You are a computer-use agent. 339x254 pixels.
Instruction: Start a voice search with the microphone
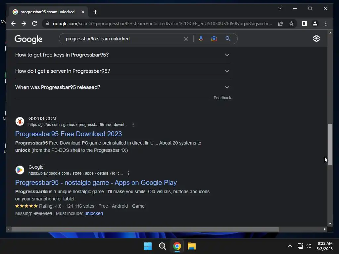coord(201,39)
